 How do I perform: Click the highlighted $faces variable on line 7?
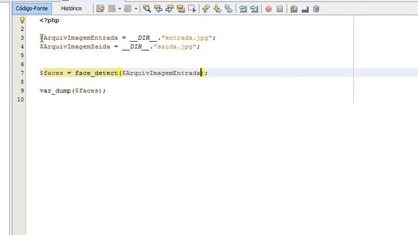pos(52,73)
